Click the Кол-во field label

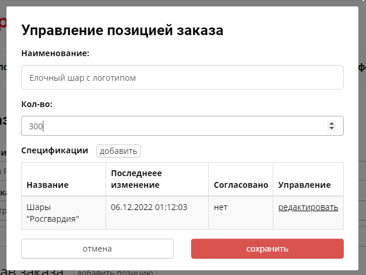click(x=37, y=104)
